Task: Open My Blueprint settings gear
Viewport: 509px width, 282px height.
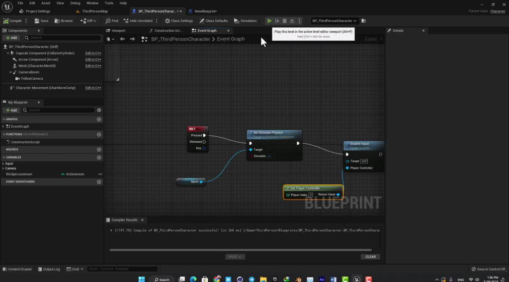Action: [x=99, y=110]
